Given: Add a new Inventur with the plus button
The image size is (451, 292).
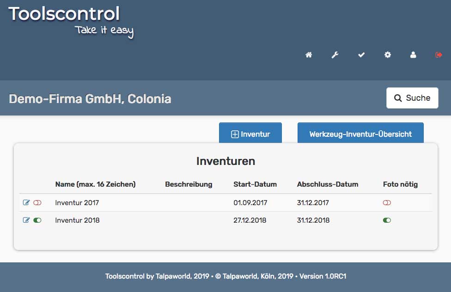Looking at the screenshot, I should (250, 133).
